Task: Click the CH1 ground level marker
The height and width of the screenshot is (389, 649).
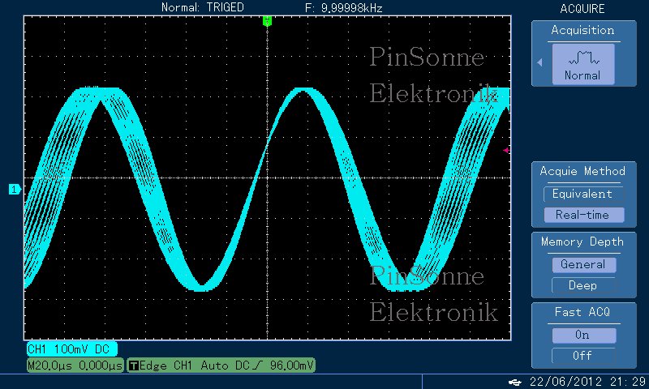Action: (x=15, y=190)
